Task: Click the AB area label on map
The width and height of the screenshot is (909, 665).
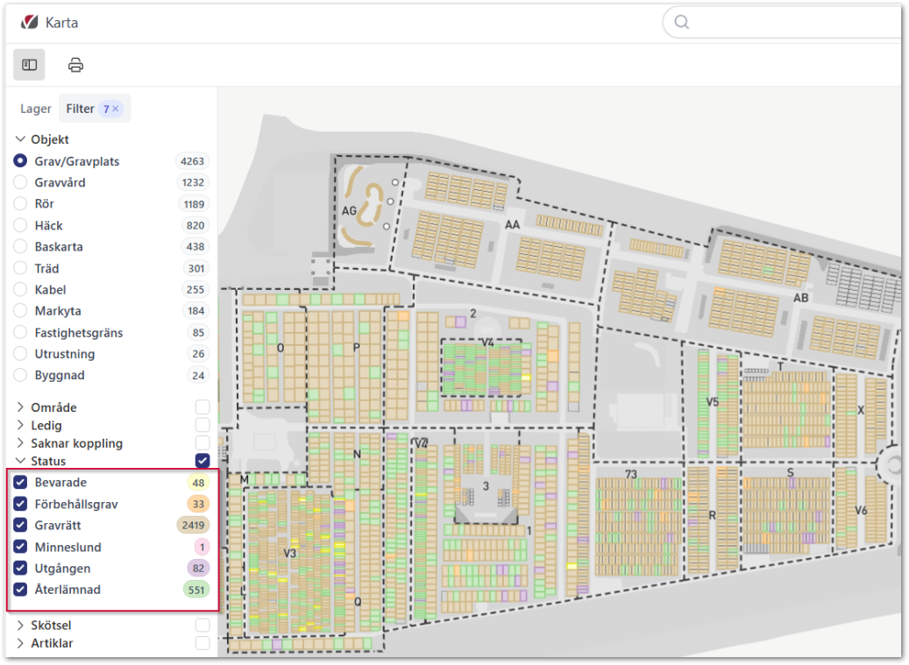Action: point(801,298)
